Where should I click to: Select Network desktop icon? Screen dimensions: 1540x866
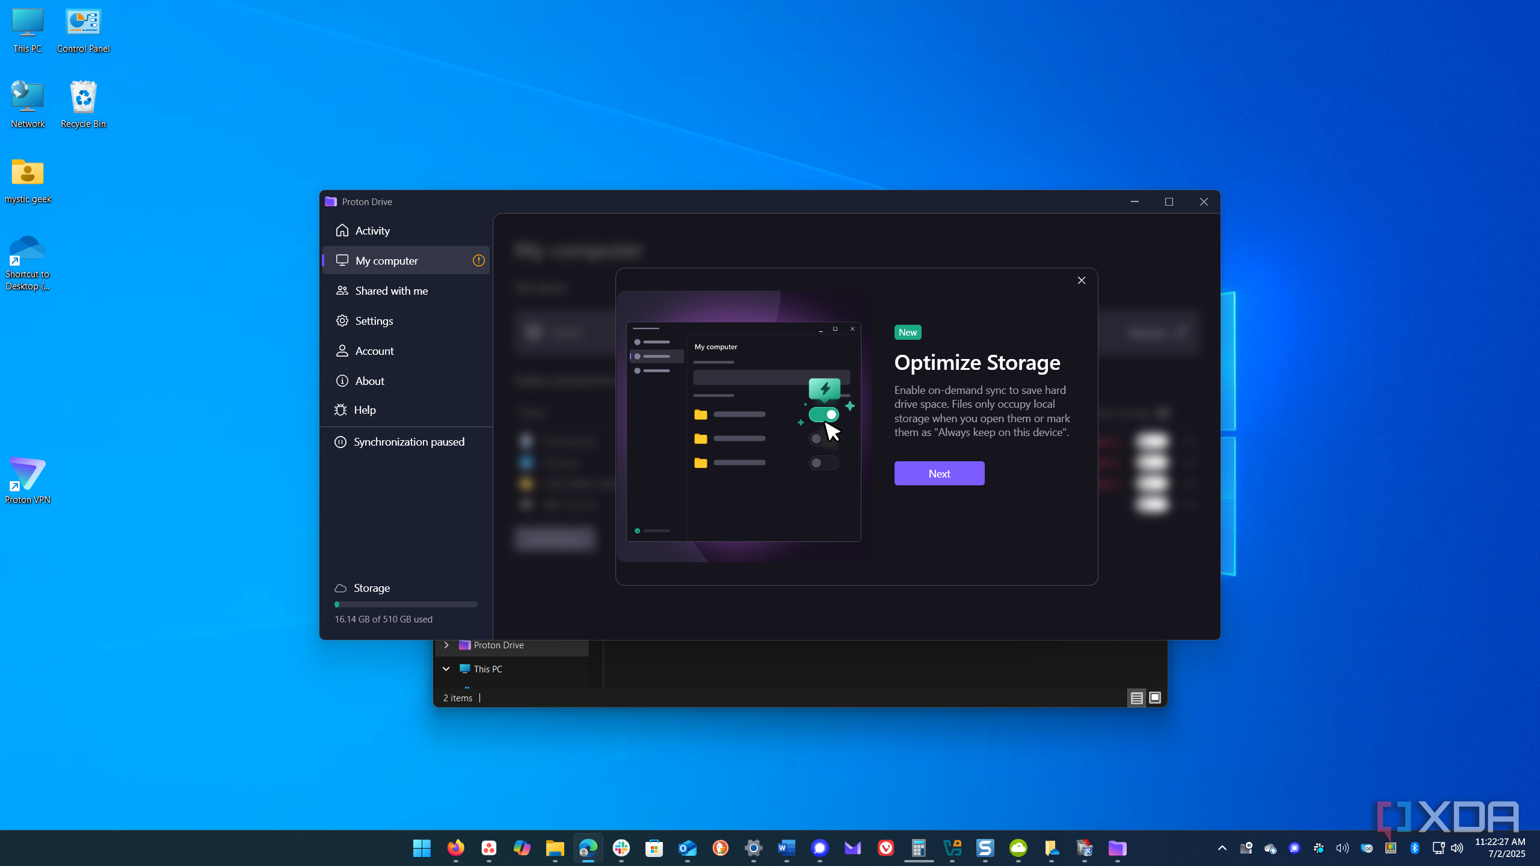click(x=28, y=105)
